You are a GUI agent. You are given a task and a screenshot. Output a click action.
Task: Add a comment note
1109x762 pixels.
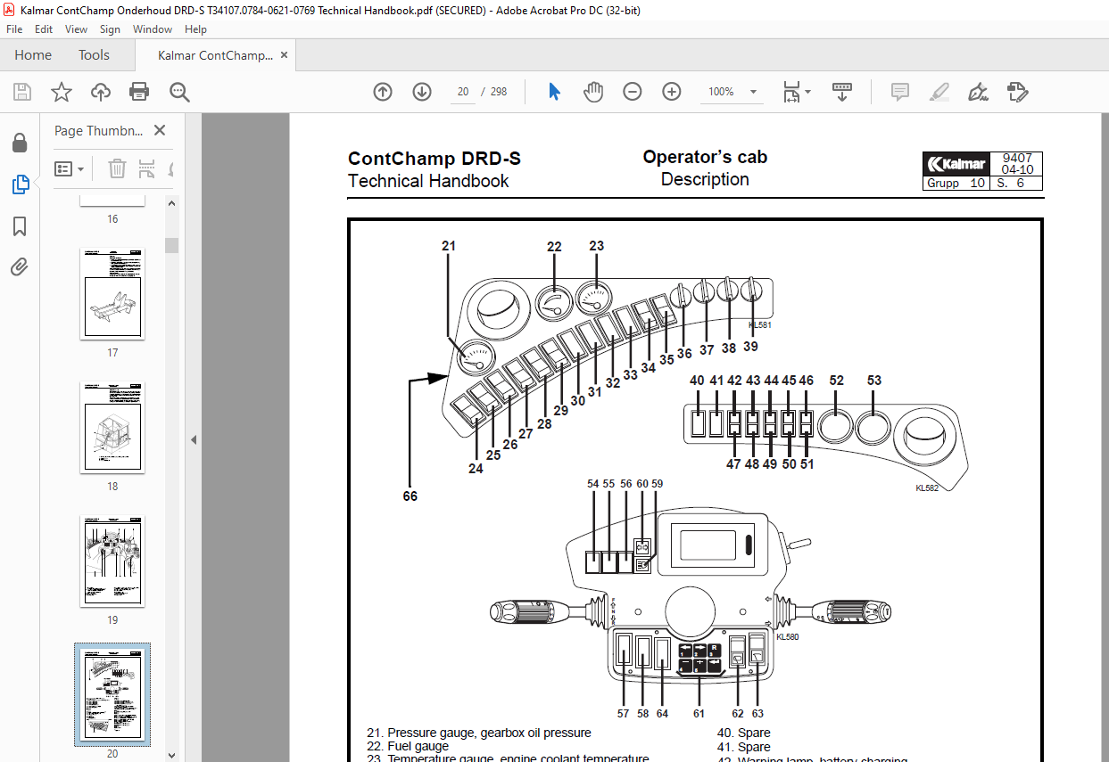pos(900,92)
